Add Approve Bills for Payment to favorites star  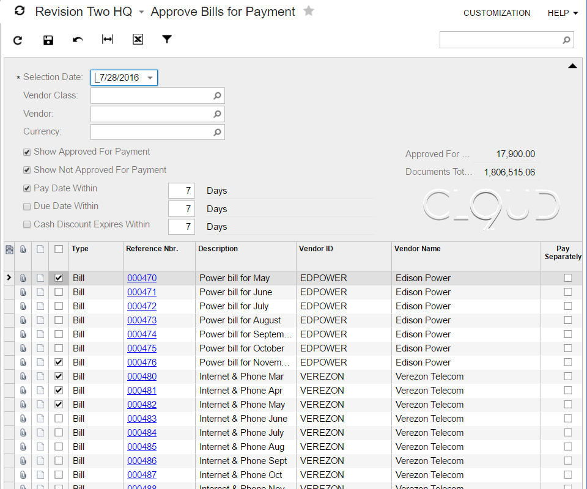pos(308,11)
